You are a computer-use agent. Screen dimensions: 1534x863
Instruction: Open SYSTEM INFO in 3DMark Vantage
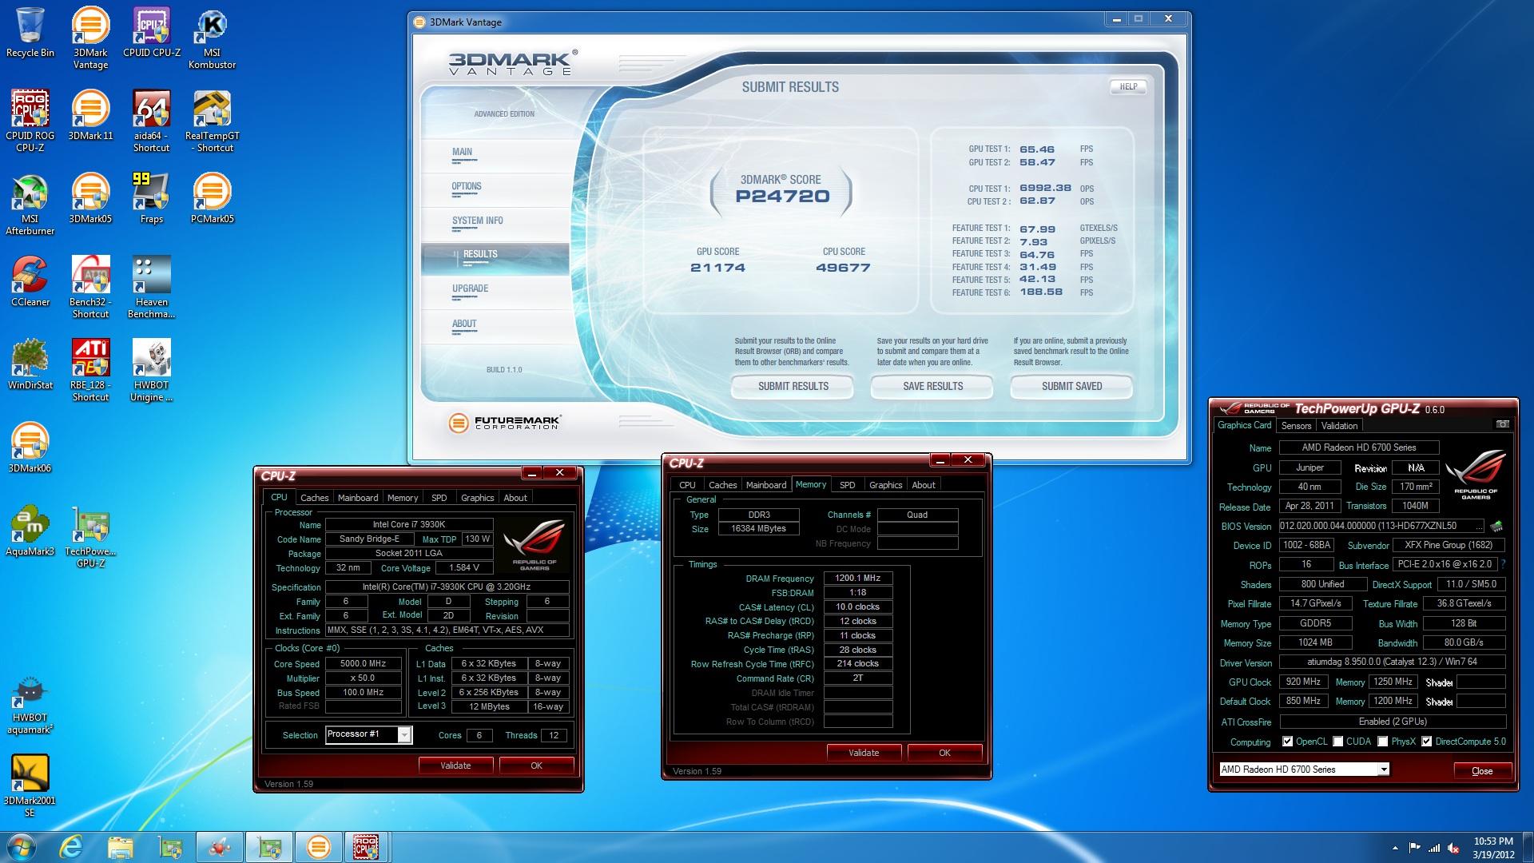click(x=495, y=224)
